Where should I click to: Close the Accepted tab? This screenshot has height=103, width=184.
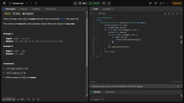112,9
